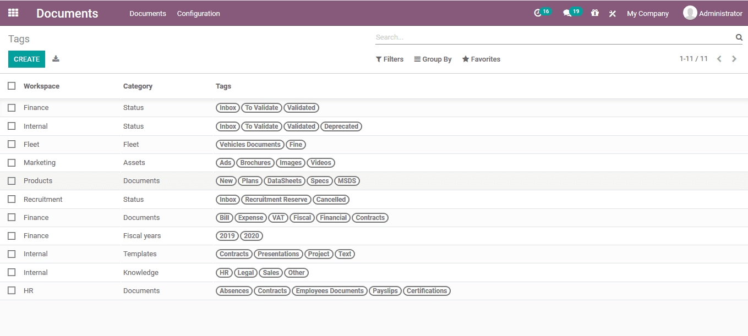This screenshot has height=336, width=748.
Task: Open the Favorites dropdown
Action: [x=481, y=59]
